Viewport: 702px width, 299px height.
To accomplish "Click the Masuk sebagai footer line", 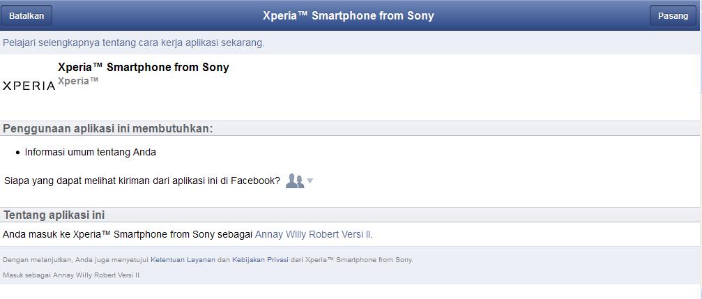I will [71, 275].
